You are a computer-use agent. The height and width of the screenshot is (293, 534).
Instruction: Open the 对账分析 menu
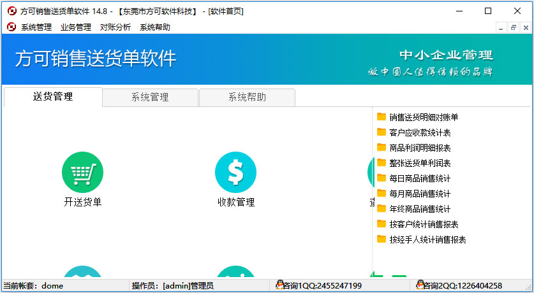coord(115,27)
